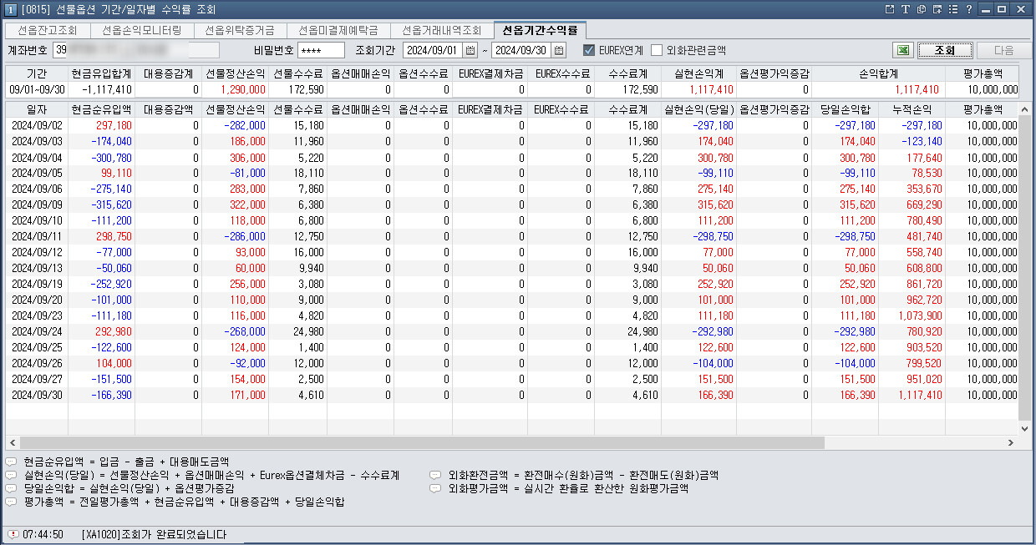Open the list menu icon in the title bar
Image resolution: width=1036 pixels, height=545 pixels.
pos(952,9)
